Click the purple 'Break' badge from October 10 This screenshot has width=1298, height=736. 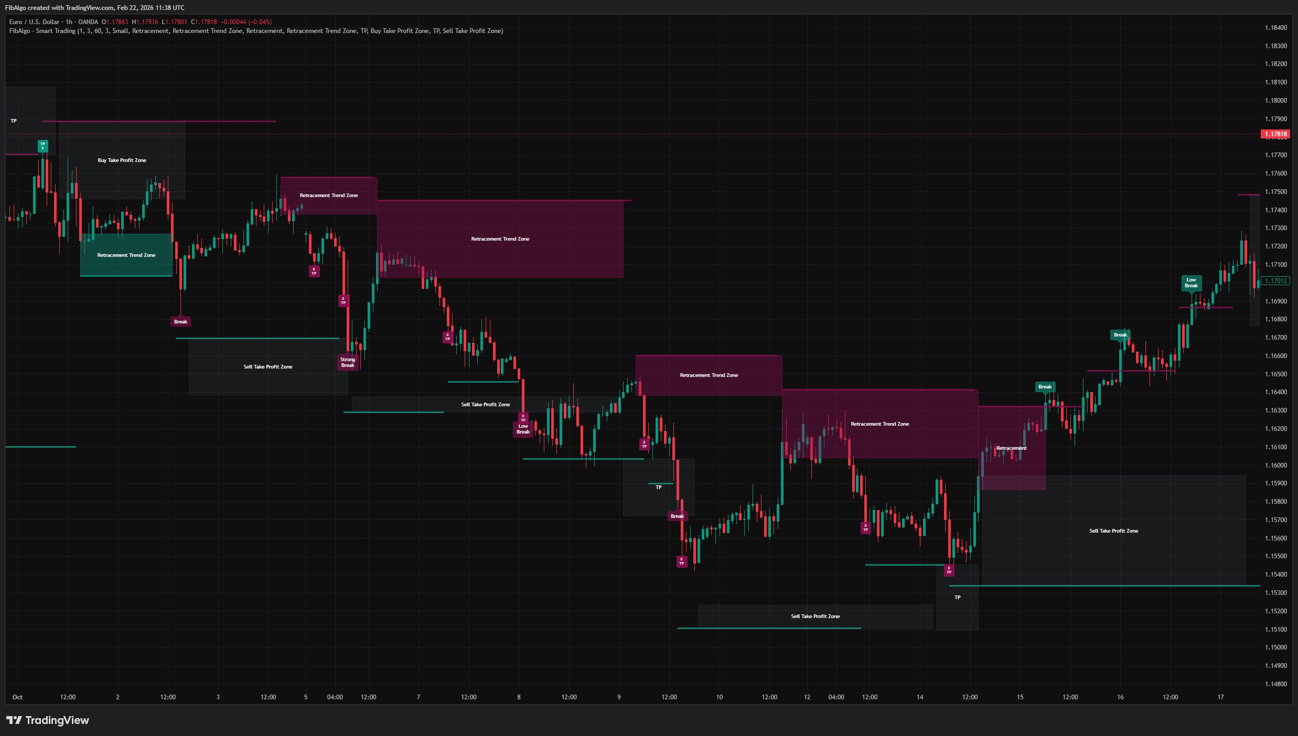click(x=677, y=516)
